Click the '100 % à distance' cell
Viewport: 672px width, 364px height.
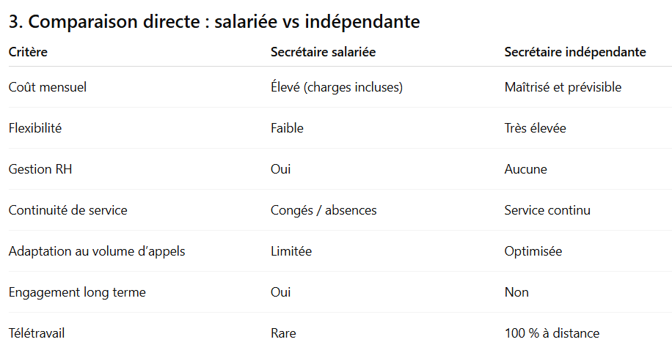point(552,333)
